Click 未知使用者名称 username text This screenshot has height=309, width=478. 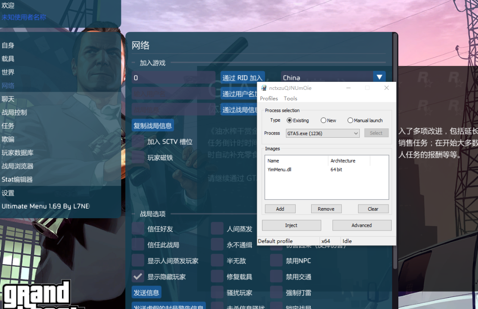pos(24,17)
